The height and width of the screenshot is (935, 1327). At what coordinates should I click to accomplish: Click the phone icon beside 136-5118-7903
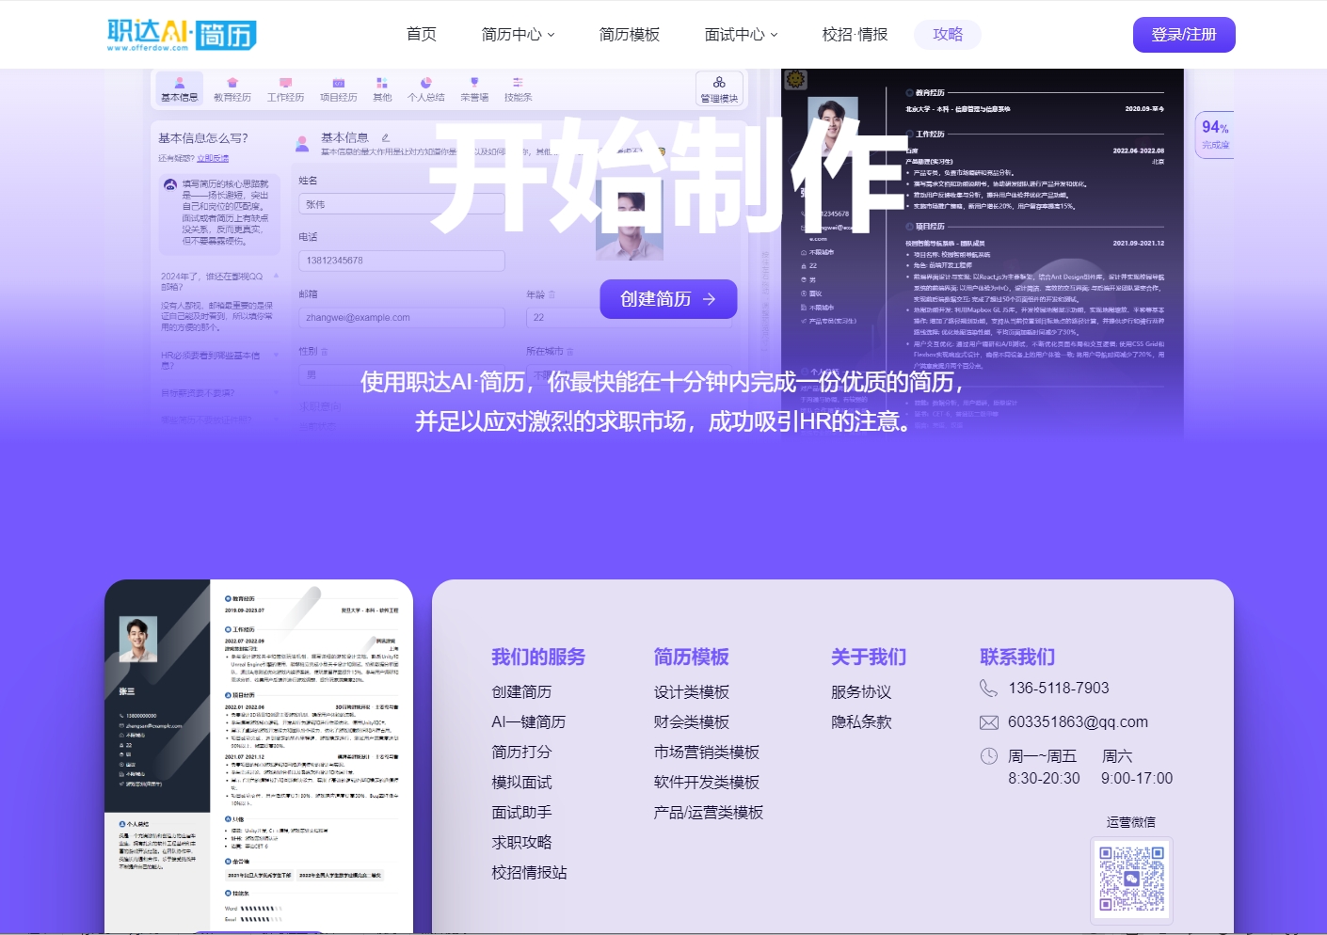(988, 689)
